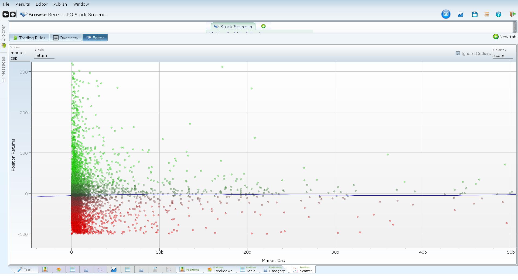Select the scatter icon left of blue line chart
This screenshot has height=280, width=518.
click(100, 269)
